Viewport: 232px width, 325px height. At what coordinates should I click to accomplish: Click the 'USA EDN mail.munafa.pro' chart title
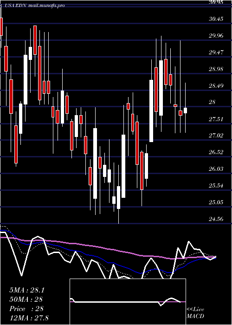point(34,6)
